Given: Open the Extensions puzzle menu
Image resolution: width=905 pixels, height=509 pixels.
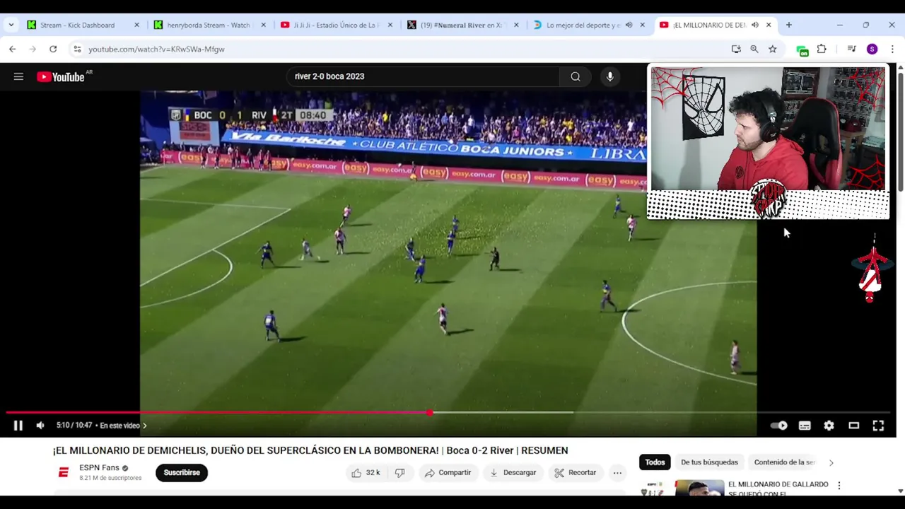Looking at the screenshot, I should (822, 49).
